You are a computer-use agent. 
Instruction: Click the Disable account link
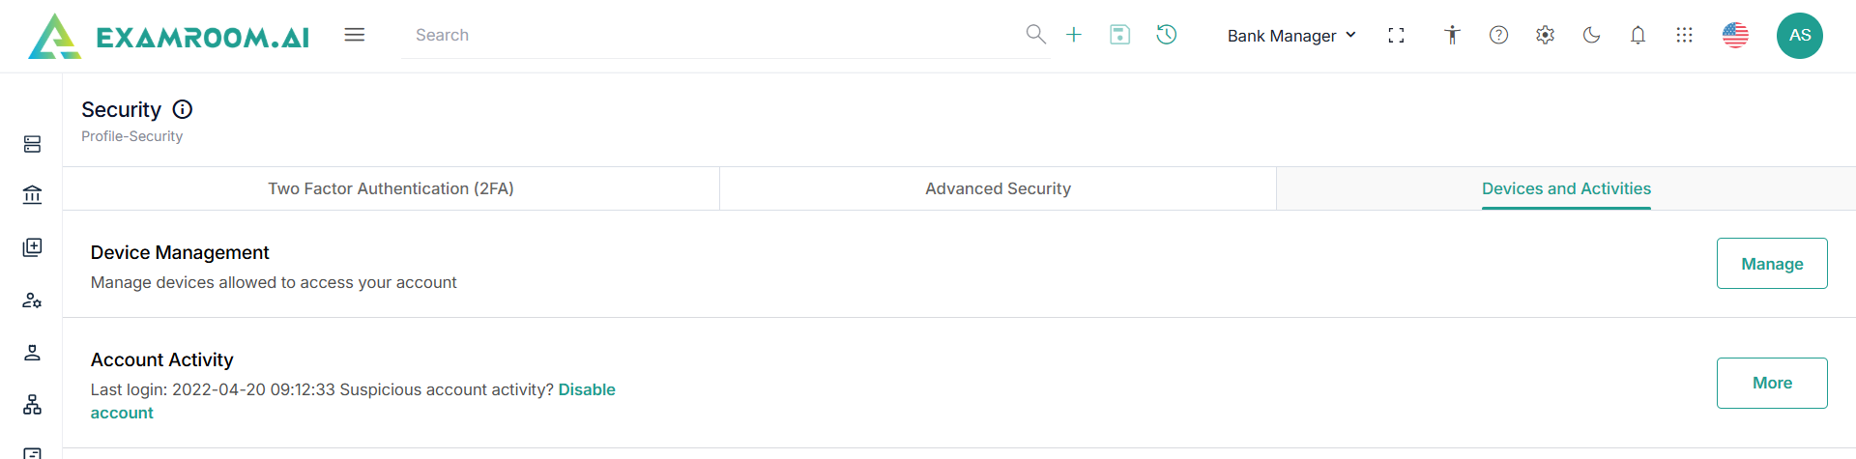click(586, 390)
